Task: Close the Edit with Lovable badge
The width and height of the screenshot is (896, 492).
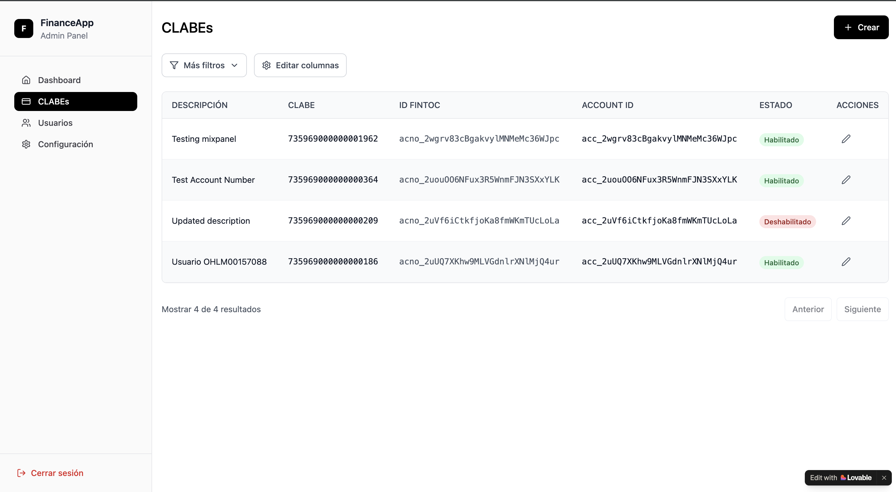Action: pyautogui.click(x=884, y=478)
